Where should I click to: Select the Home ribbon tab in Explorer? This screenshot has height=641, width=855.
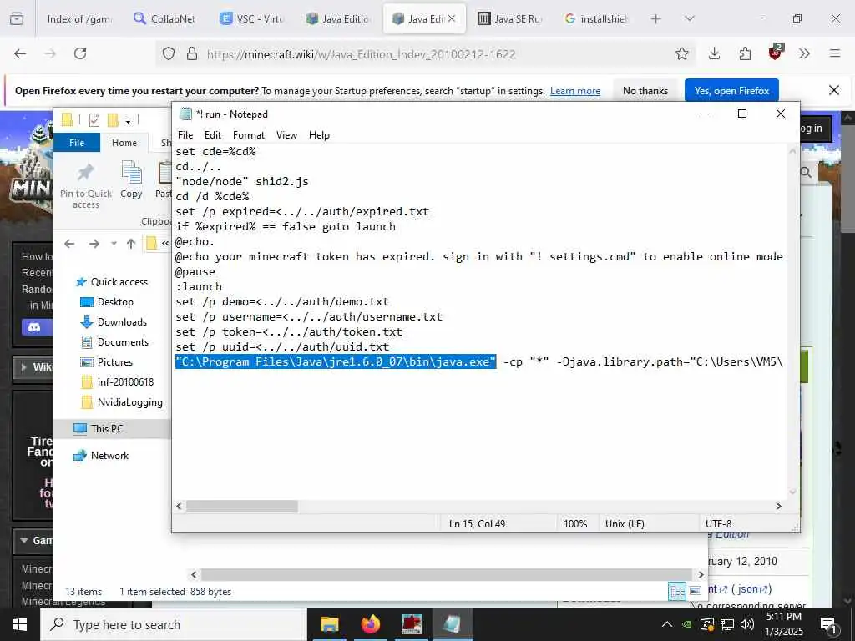[124, 143]
